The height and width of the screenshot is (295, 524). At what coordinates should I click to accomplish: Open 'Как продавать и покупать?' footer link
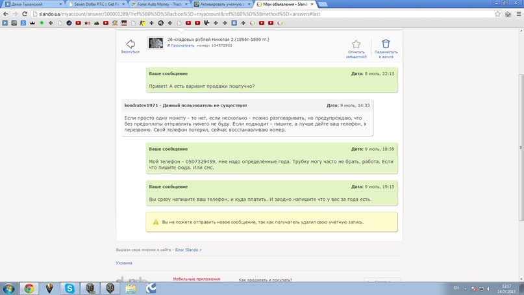coord(266,279)
